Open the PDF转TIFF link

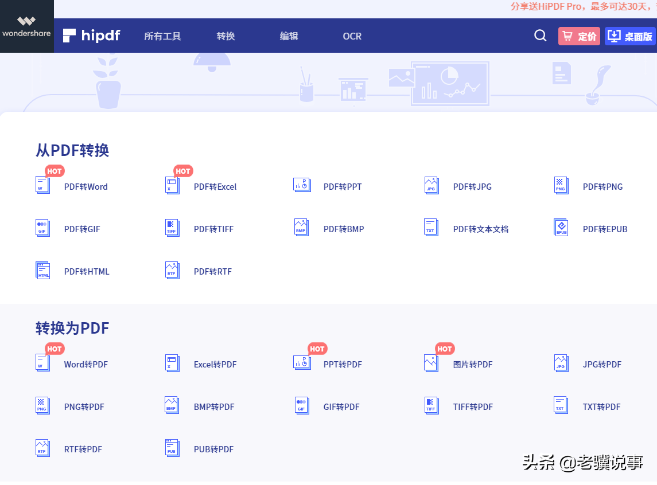pos(213,229)
